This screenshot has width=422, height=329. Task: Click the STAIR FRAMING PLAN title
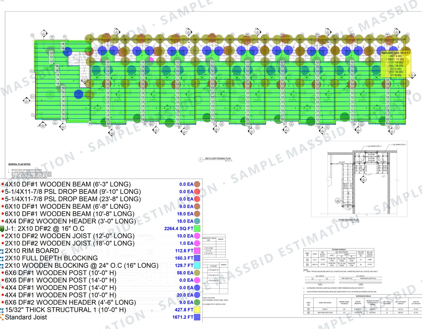[348, 220]
